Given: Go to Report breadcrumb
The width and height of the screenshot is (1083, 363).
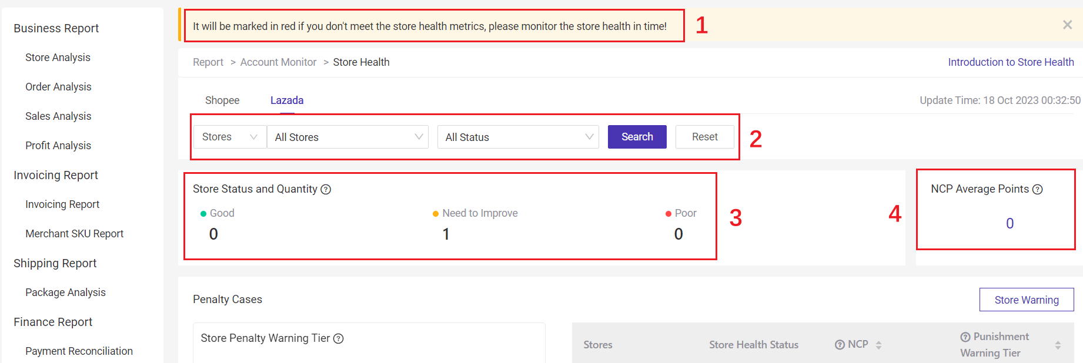Looking at the screenshot, I should point(208,62).
